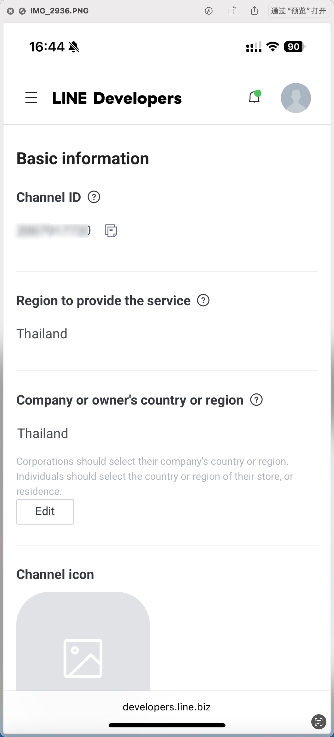Click the notification bell icon

(x=254, y=98)
